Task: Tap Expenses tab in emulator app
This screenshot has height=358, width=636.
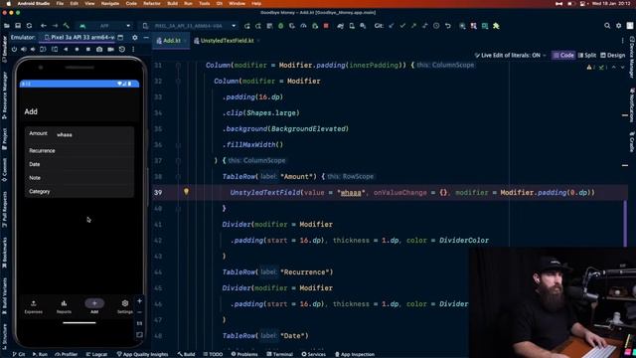Action: (x=33, y=306)
